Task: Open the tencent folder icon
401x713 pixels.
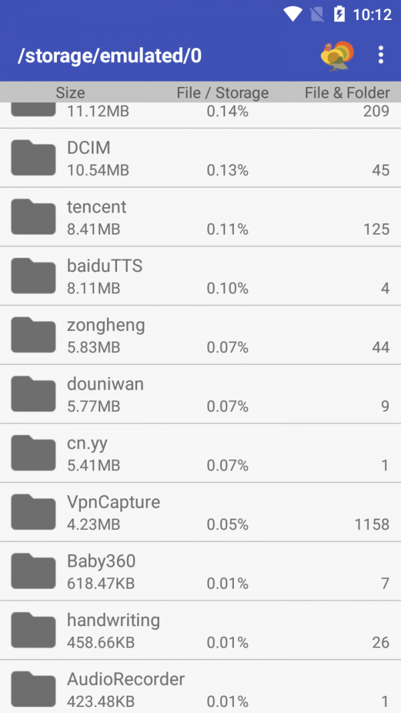Action: [x=33, y=217]
